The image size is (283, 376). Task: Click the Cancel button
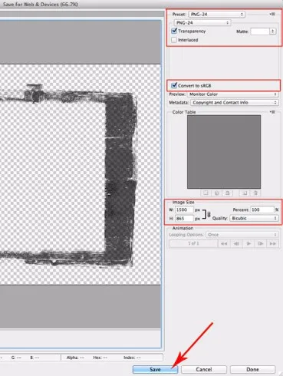(x=204, y=369)
